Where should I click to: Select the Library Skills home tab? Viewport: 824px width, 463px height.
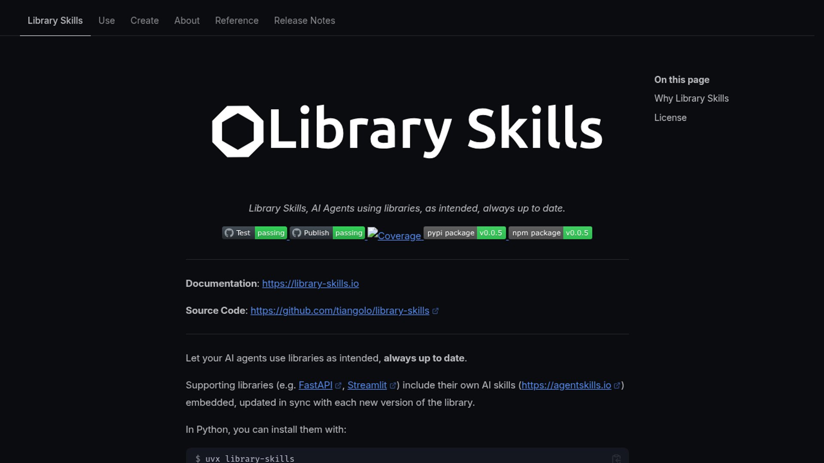(55, 21)
